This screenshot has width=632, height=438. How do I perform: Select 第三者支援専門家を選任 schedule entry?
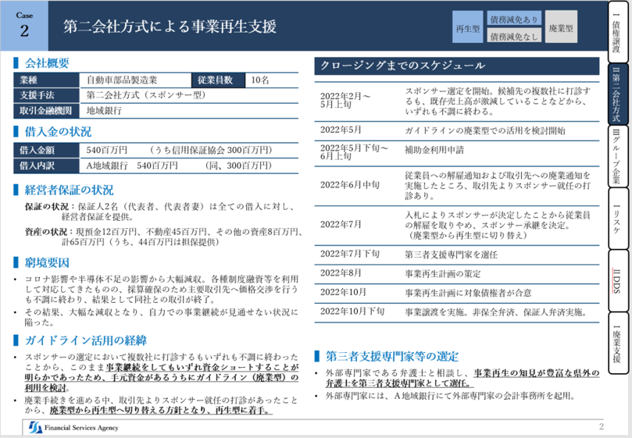pyautogui.click(x=451, y=255)
